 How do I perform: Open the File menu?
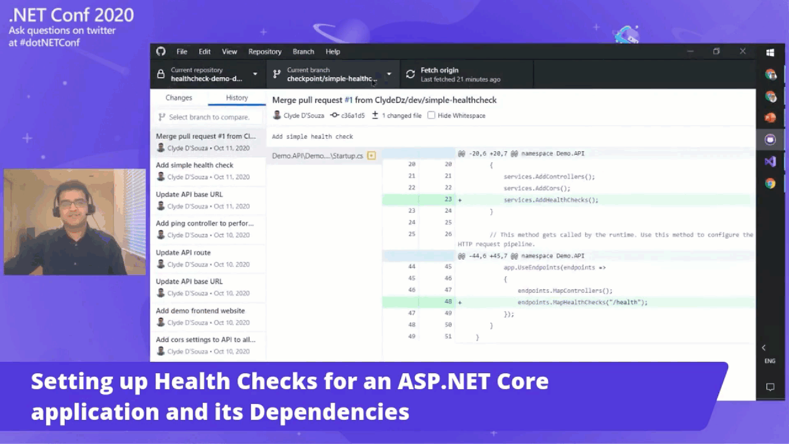pyautogui.click(x=182, y=52)
